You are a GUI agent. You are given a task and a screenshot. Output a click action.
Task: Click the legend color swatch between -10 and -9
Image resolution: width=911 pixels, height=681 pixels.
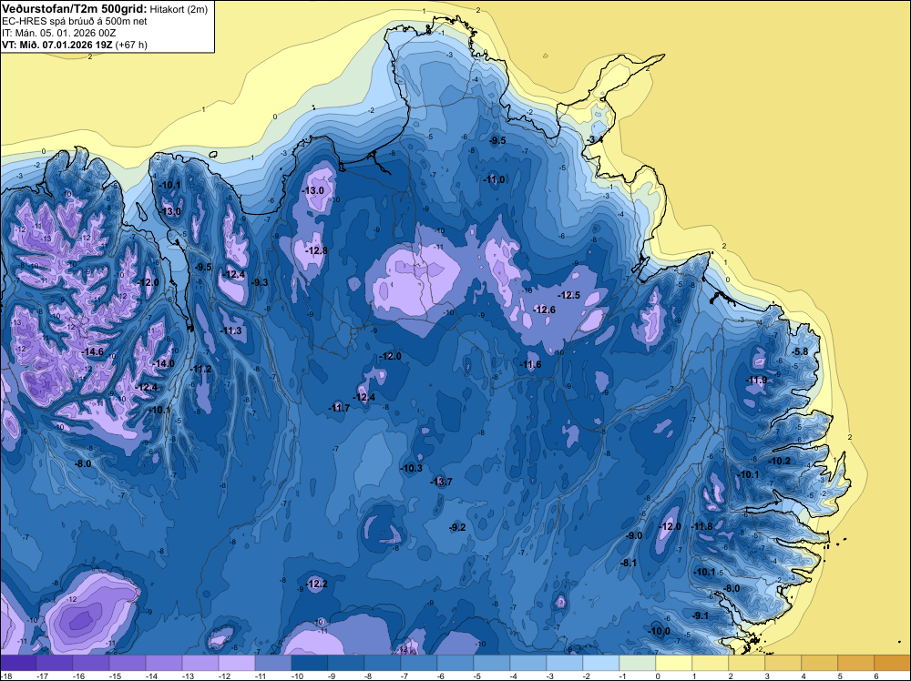pos(310,663)
